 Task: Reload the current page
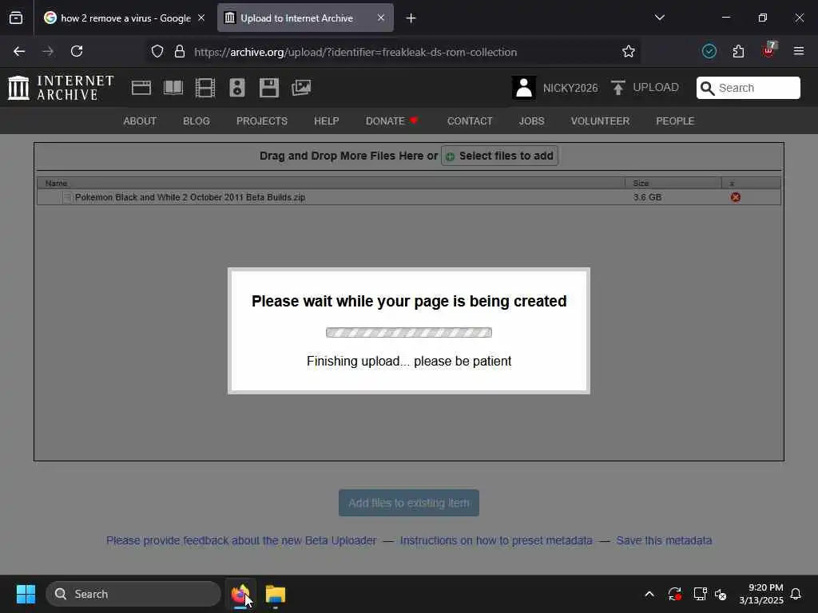pyautogui.click(x=77, y=51)
